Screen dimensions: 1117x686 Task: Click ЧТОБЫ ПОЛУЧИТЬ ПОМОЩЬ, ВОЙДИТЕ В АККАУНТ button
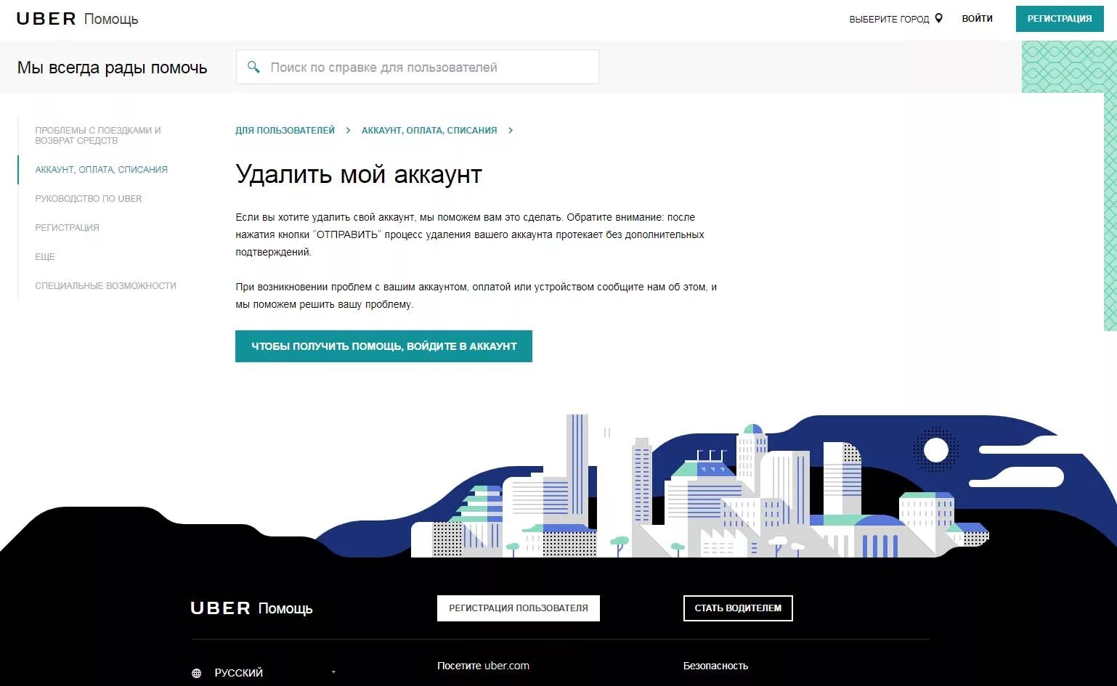pyautogui.click(x=383, y=346)
